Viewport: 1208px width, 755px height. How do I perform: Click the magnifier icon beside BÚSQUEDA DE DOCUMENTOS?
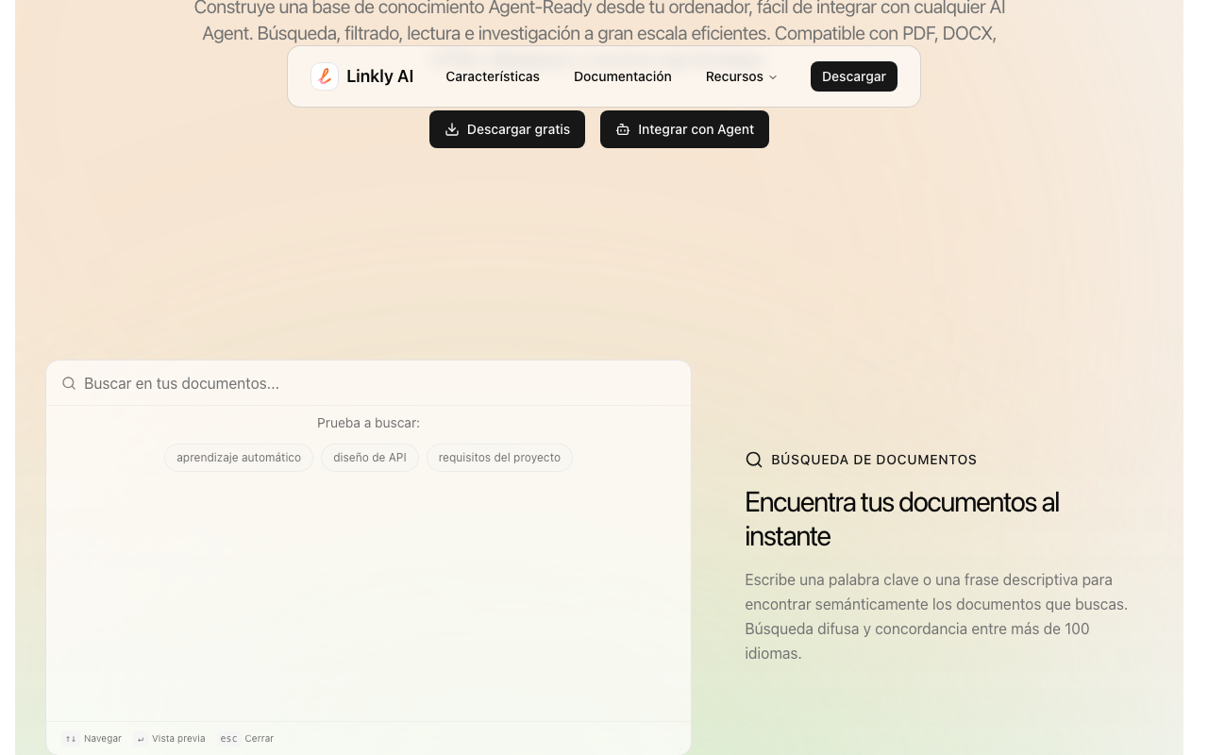pyautogui.click(x=754, y=460)
